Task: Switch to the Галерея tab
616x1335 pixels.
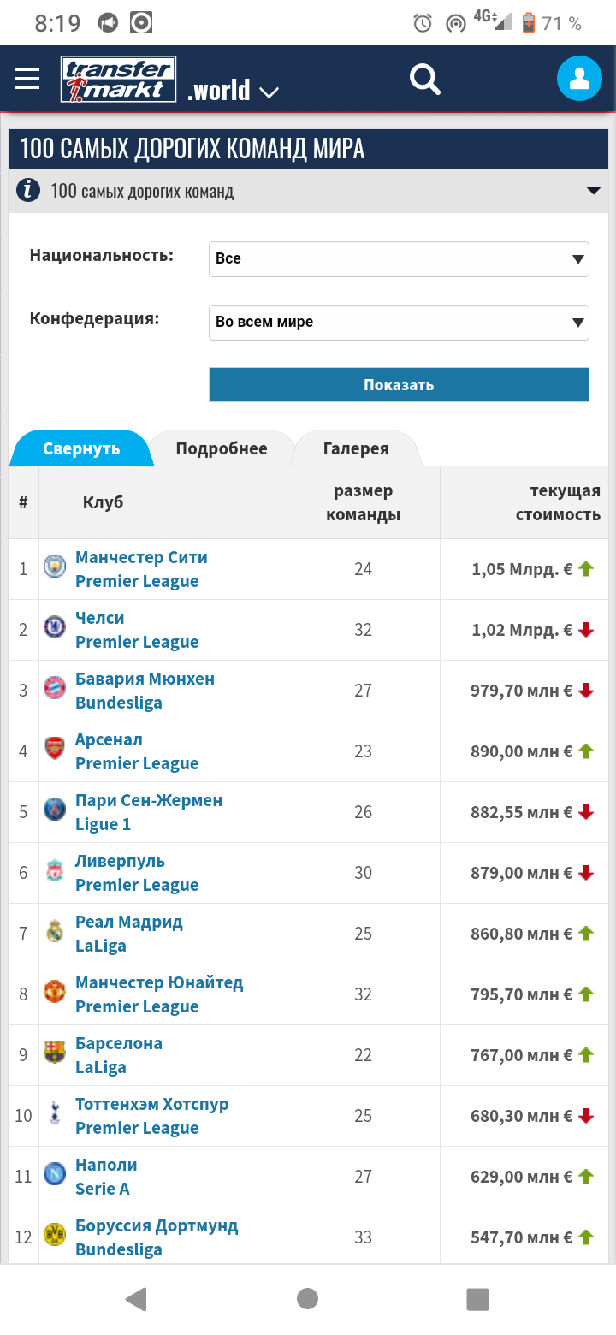Action: click(356, 448)
